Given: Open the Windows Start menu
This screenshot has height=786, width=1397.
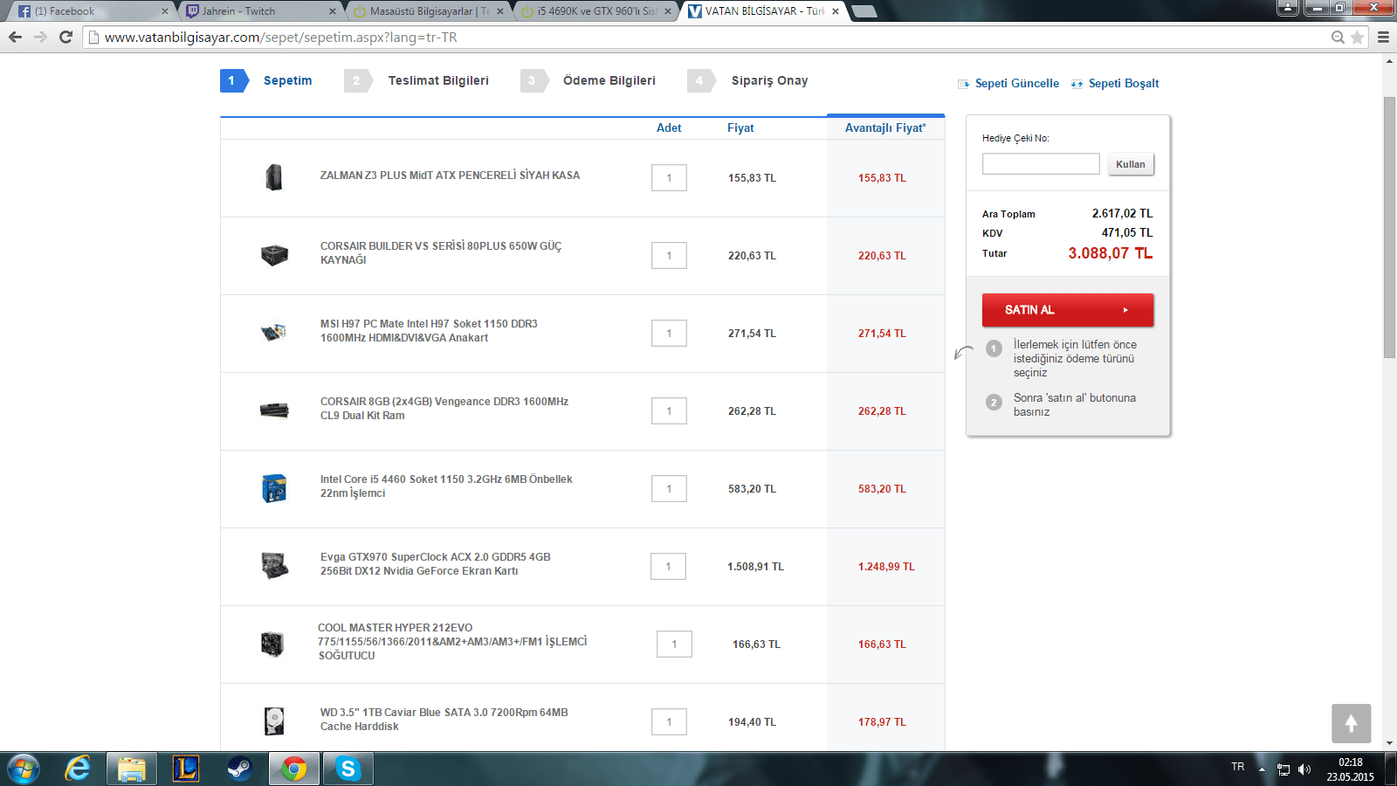Looking at the screenshot, I should pos(23,769).
